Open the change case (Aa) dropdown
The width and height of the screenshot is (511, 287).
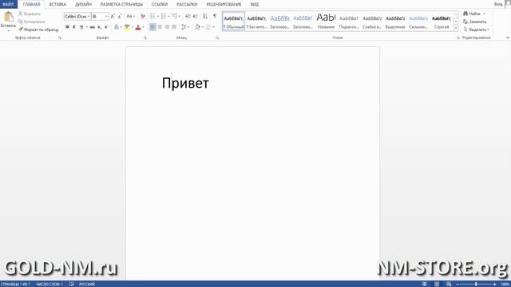(x=130, y=16)
